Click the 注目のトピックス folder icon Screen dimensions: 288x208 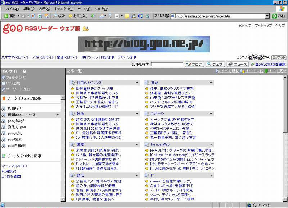pyautogui.click(x=73, y=83)
